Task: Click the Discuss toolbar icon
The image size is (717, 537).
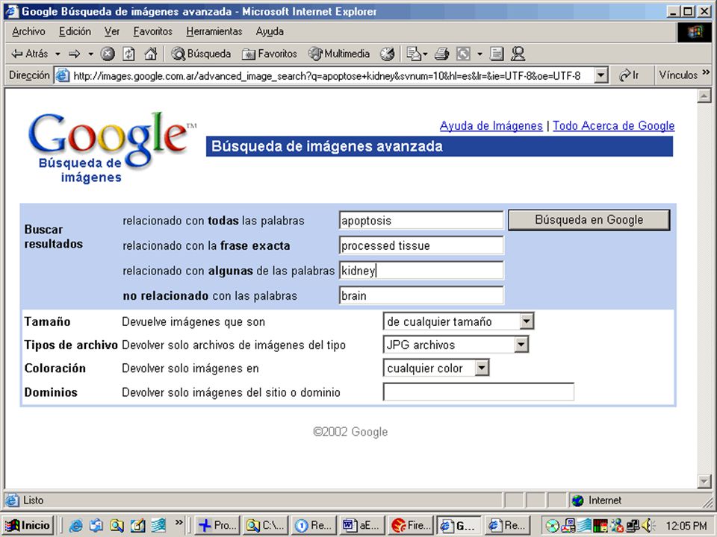Action: (497, 54)
